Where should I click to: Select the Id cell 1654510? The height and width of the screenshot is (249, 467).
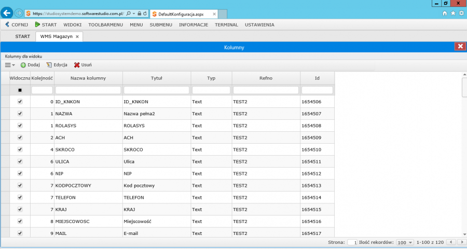tap(317, 149)
